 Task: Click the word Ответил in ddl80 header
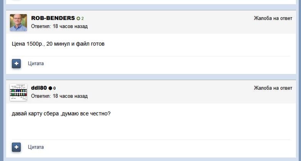tap(41, 96)
